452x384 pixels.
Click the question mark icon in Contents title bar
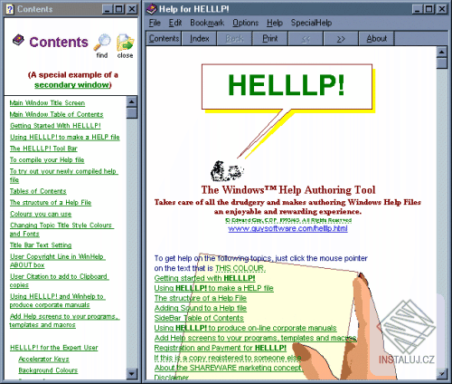pyautogui.click(x=10, y=9)
